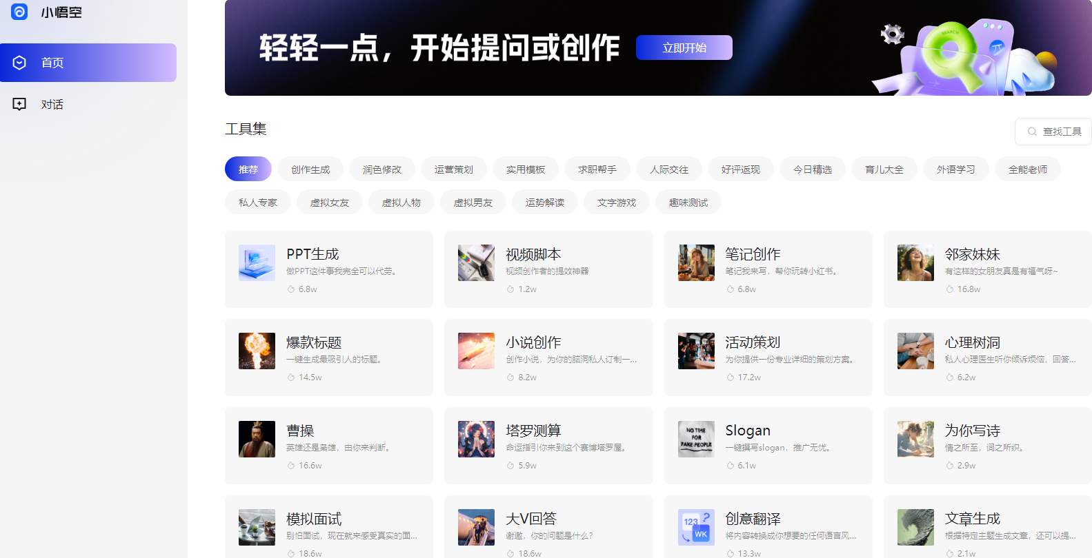
Task: Open the 创意翻译 translation icon
Action: click(696, 527)
